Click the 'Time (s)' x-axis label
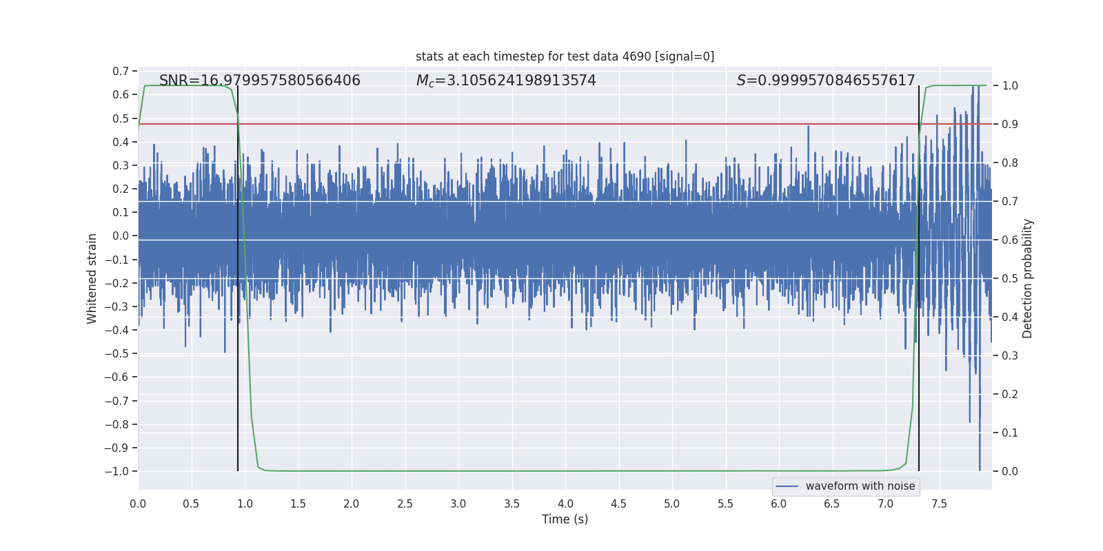Screen dimensions: 1103x551 tap(565, 519)
